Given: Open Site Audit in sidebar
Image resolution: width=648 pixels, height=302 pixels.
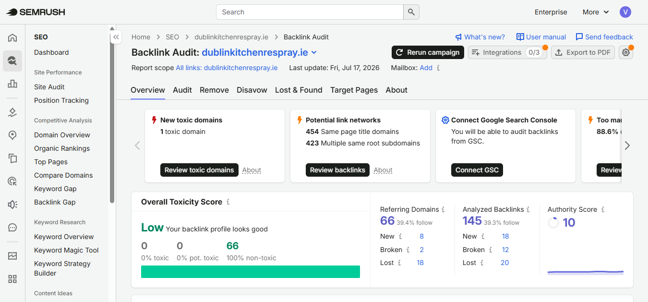Looking at the screenshot, I should (x=49, y=87).
